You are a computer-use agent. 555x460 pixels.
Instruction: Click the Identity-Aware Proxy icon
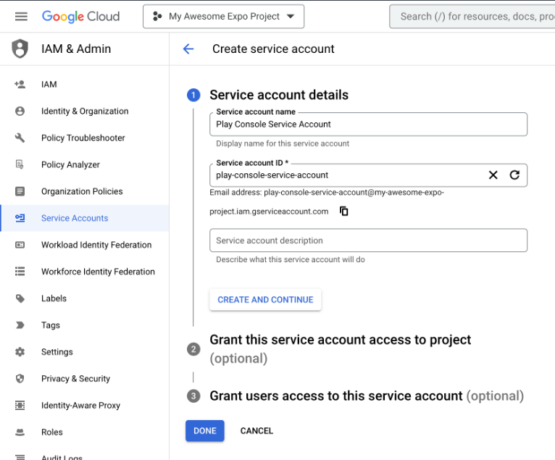pos(20,405)
